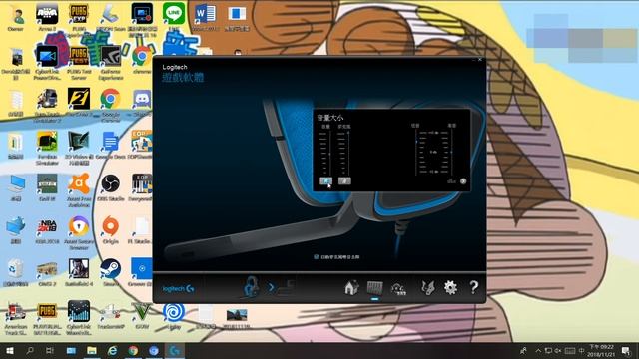Open the GeForce Experience shortcut
Image resolution: width=639 pixels, height=359 pixels.
(111, 62)
